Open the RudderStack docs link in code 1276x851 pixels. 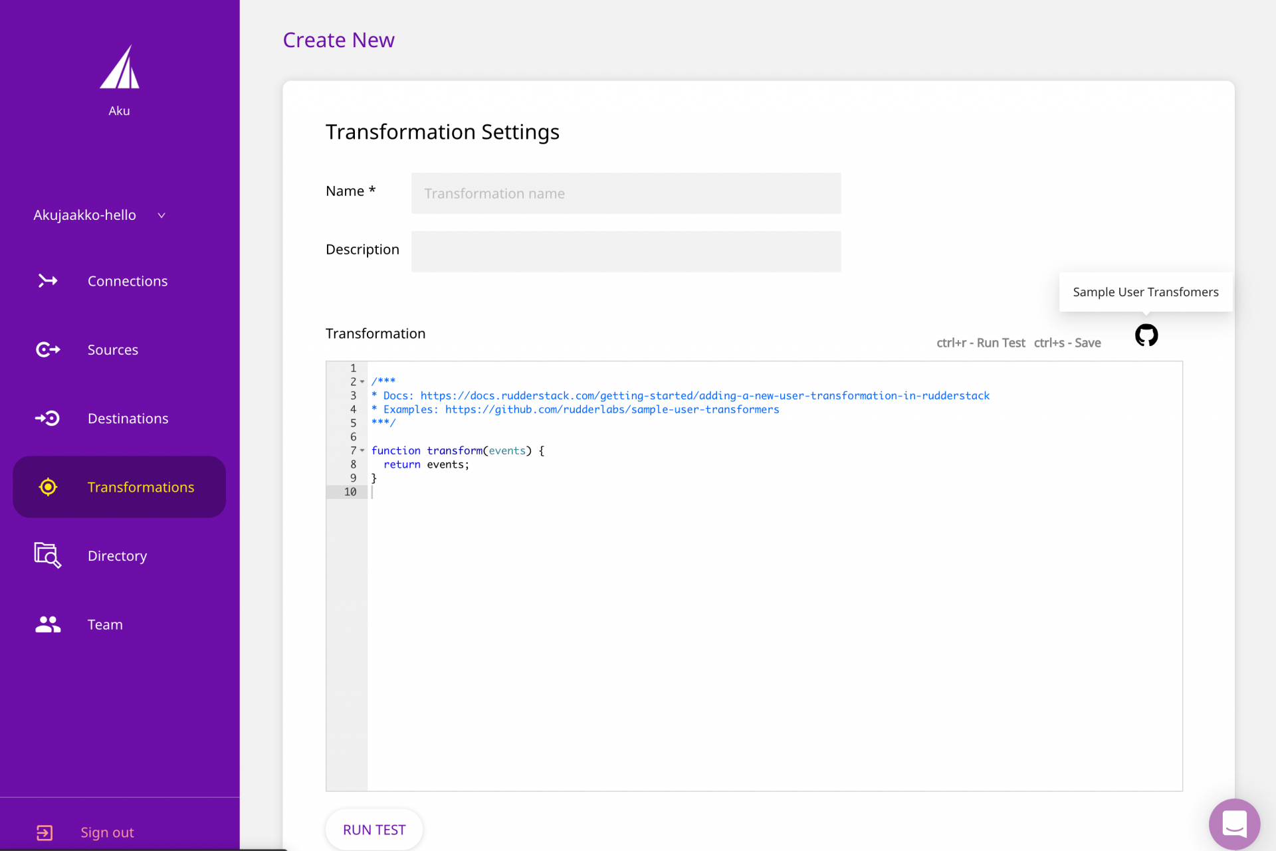704,395
